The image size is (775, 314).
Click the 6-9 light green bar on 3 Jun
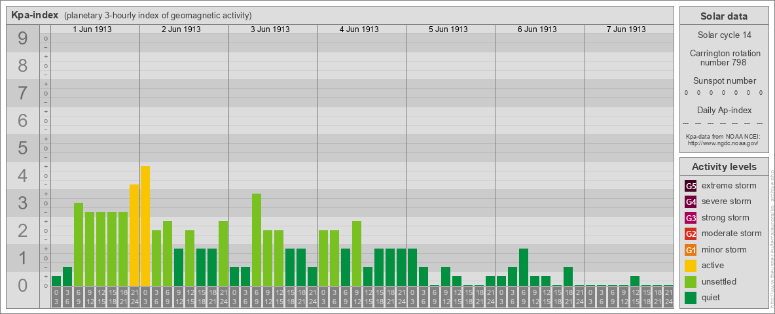pos(257,240)
